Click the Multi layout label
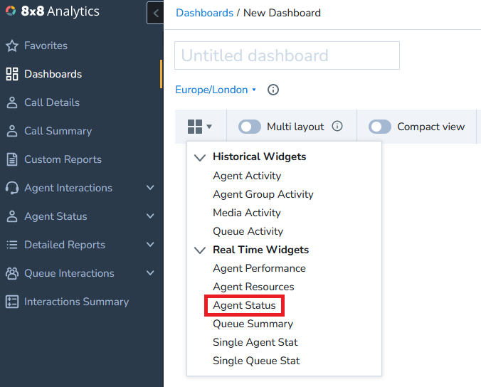 (x=295, y=127)
